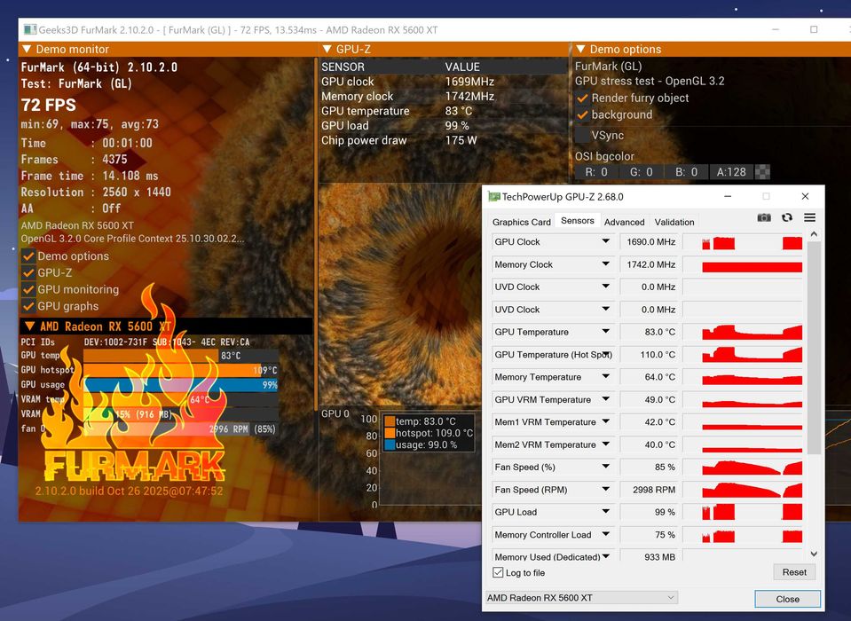This screenshot has width=851, height=621.
Task: Open Memory Temperature sensor dropdown arrow
Action: (x=606, y=376)
